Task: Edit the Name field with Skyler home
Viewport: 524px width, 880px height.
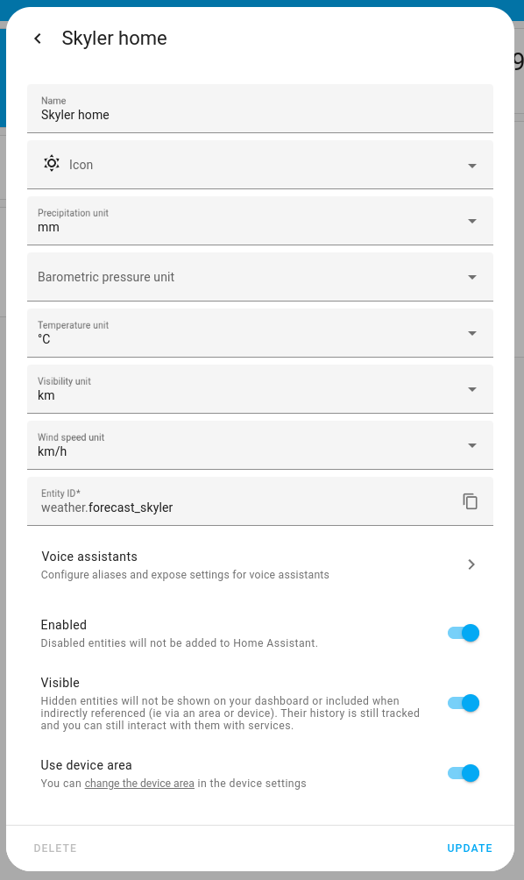Action: [259, 109]
